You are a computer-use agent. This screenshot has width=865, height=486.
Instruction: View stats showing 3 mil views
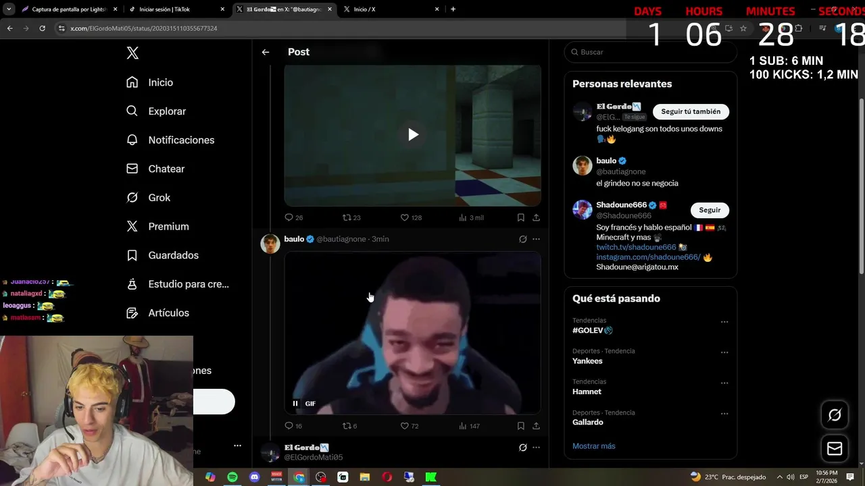[x=471, y=217]
